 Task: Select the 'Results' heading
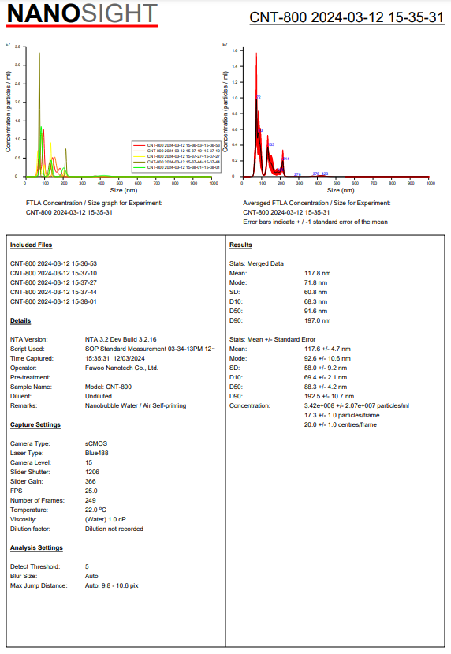241,245
